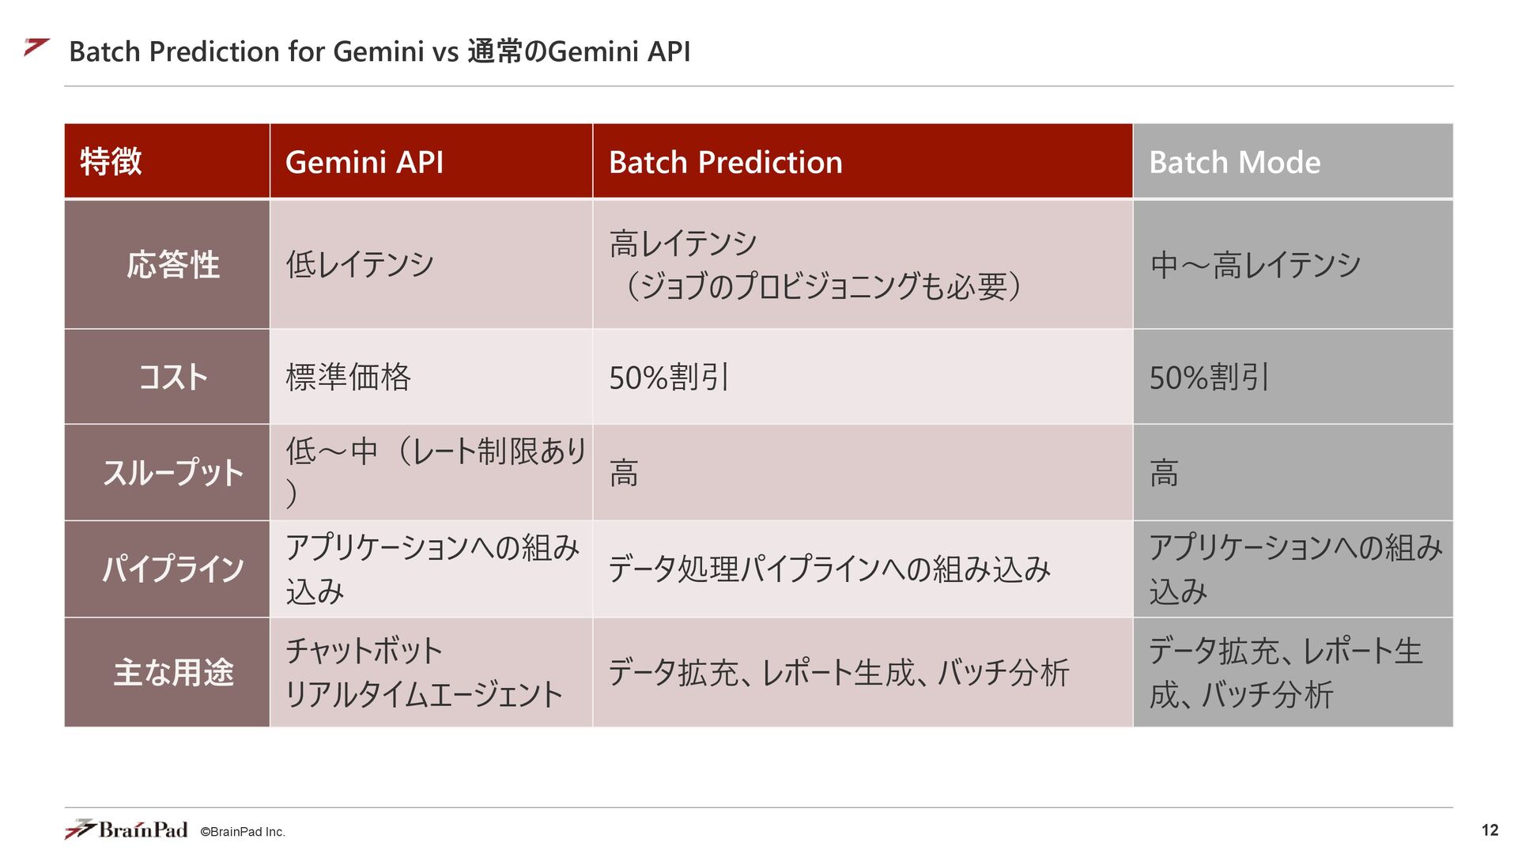Image resolution: width=1518 pixels, height=854 pixels.
Task: Click the 特徴 header cell
Action: coord(167,161)
